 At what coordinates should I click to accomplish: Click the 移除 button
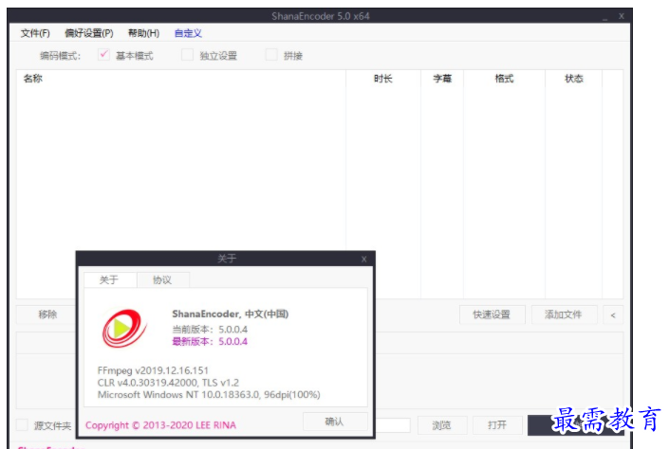(46, 314)
